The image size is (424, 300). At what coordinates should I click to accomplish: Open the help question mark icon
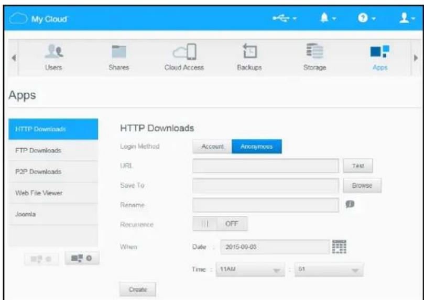click(366, 18)
